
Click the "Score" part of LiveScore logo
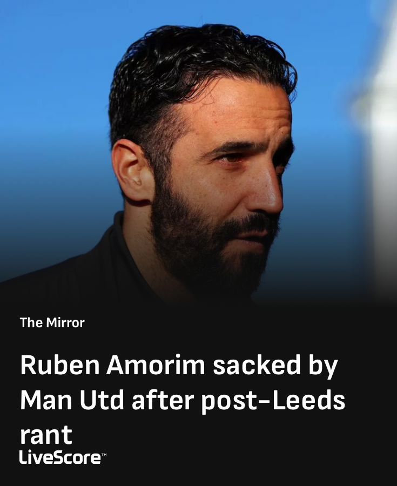77,458
